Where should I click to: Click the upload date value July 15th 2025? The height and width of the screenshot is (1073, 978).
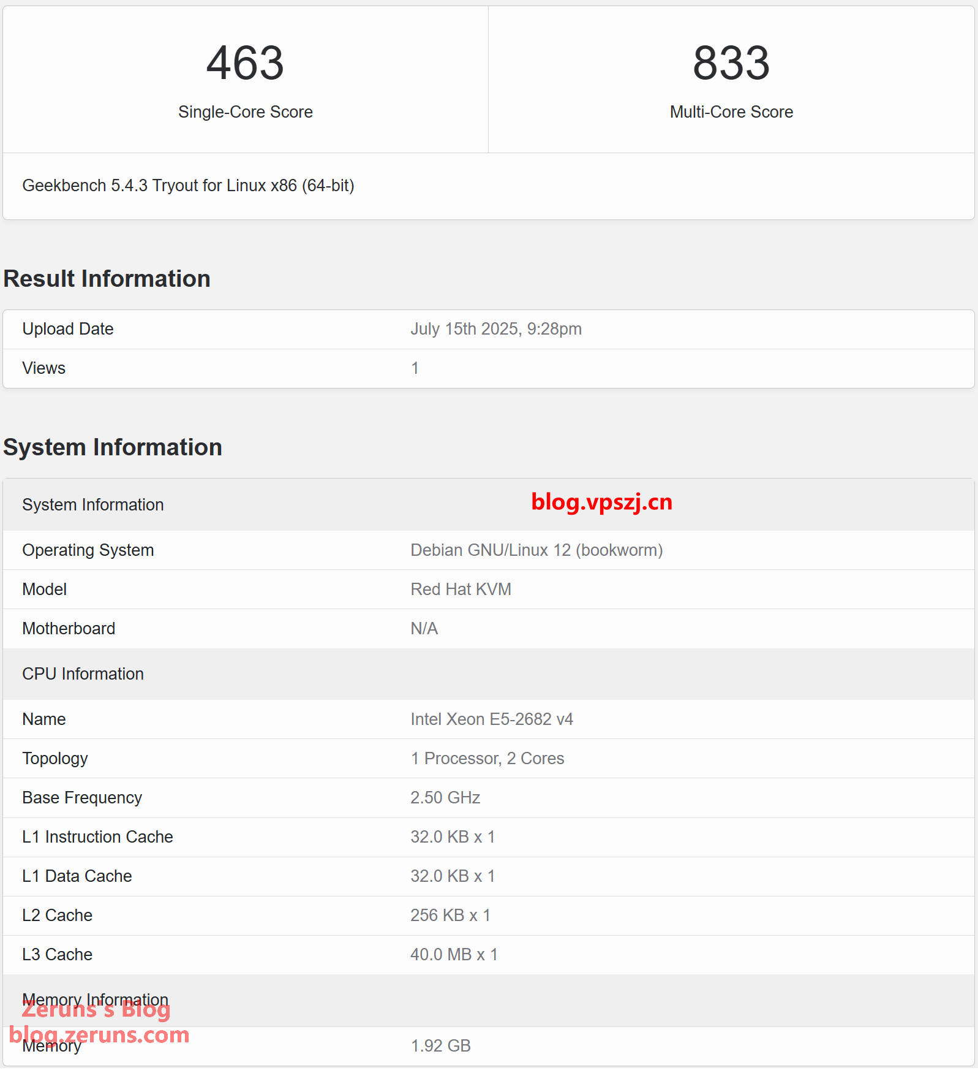[x=495, y=329]
